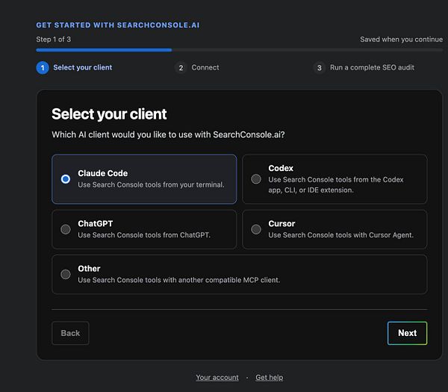This screenshot has height=392, width=448.
Task: Click the Claude Code card title
Action: click(103, 173)
